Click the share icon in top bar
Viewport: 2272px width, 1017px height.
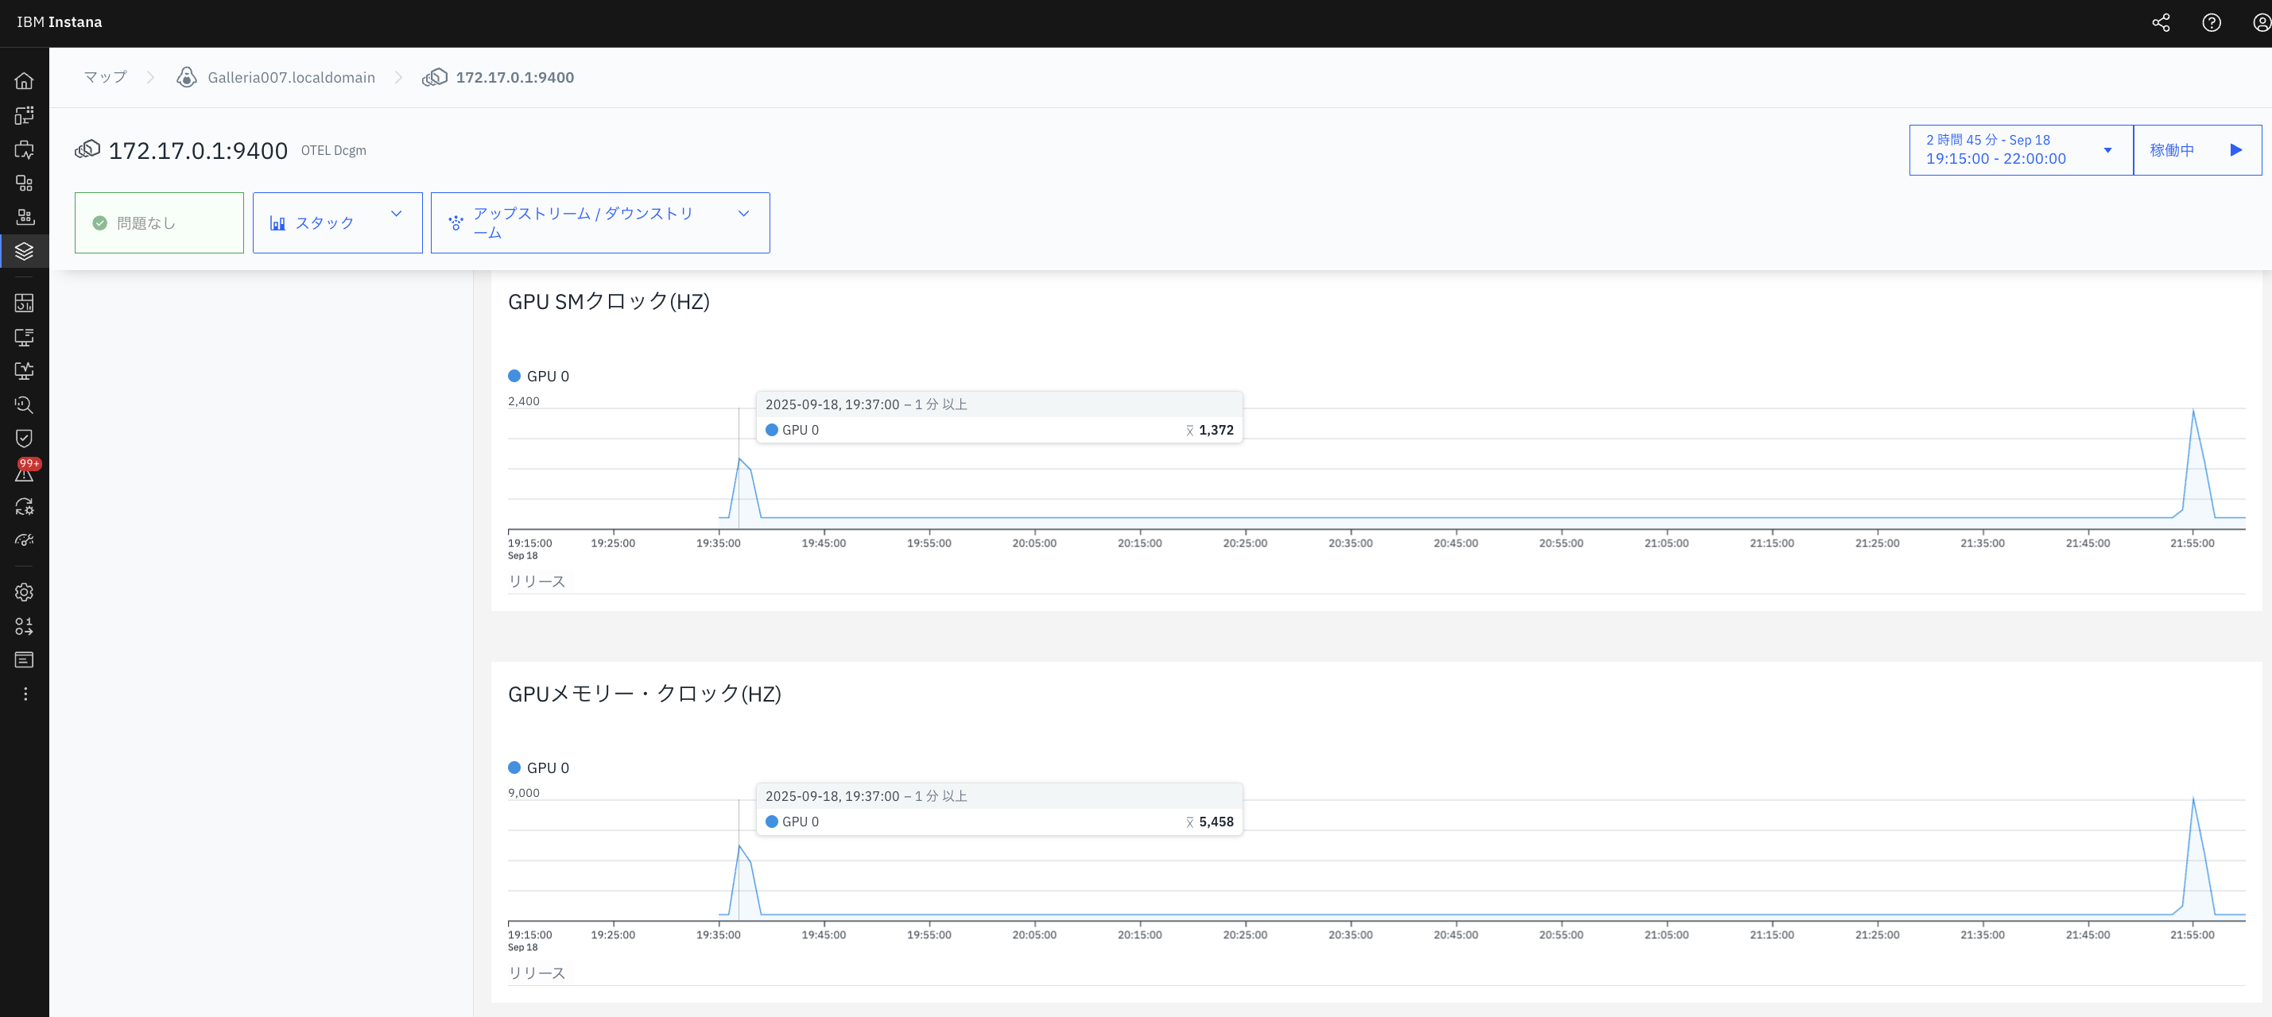pyautogui.click(x=2162, y=22)
